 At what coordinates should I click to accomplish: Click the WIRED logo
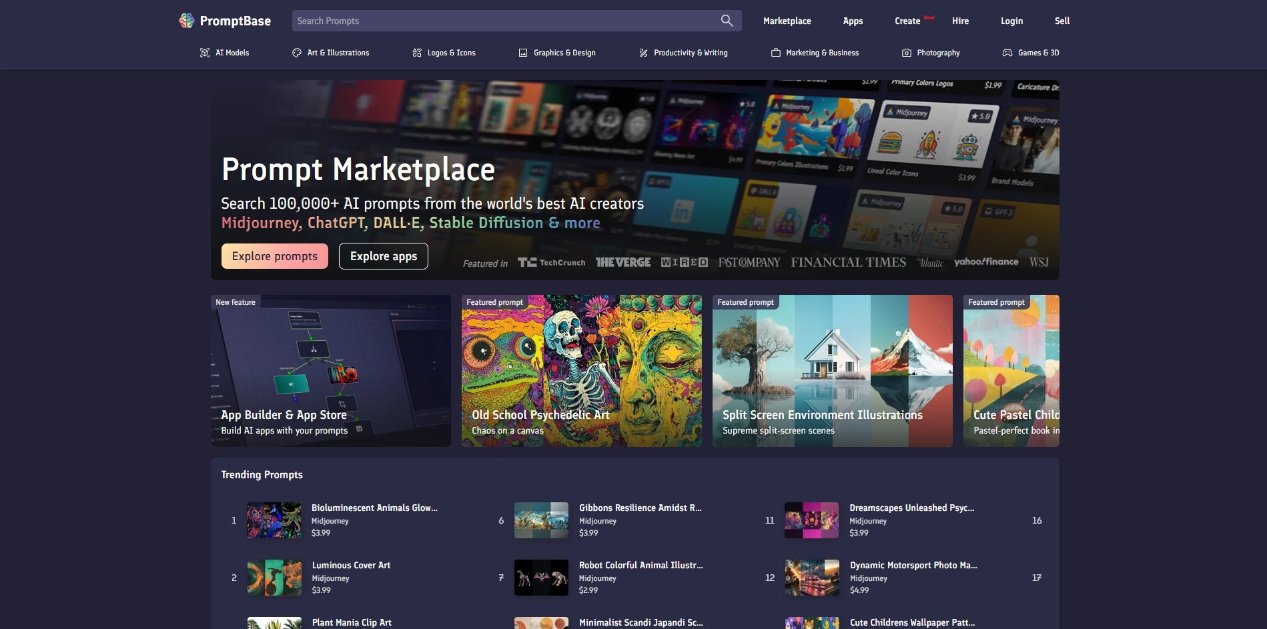685,263
